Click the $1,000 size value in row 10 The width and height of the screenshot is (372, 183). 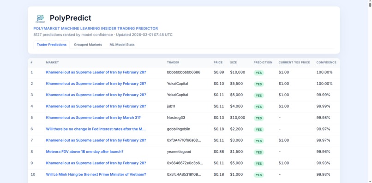point(236,174)
